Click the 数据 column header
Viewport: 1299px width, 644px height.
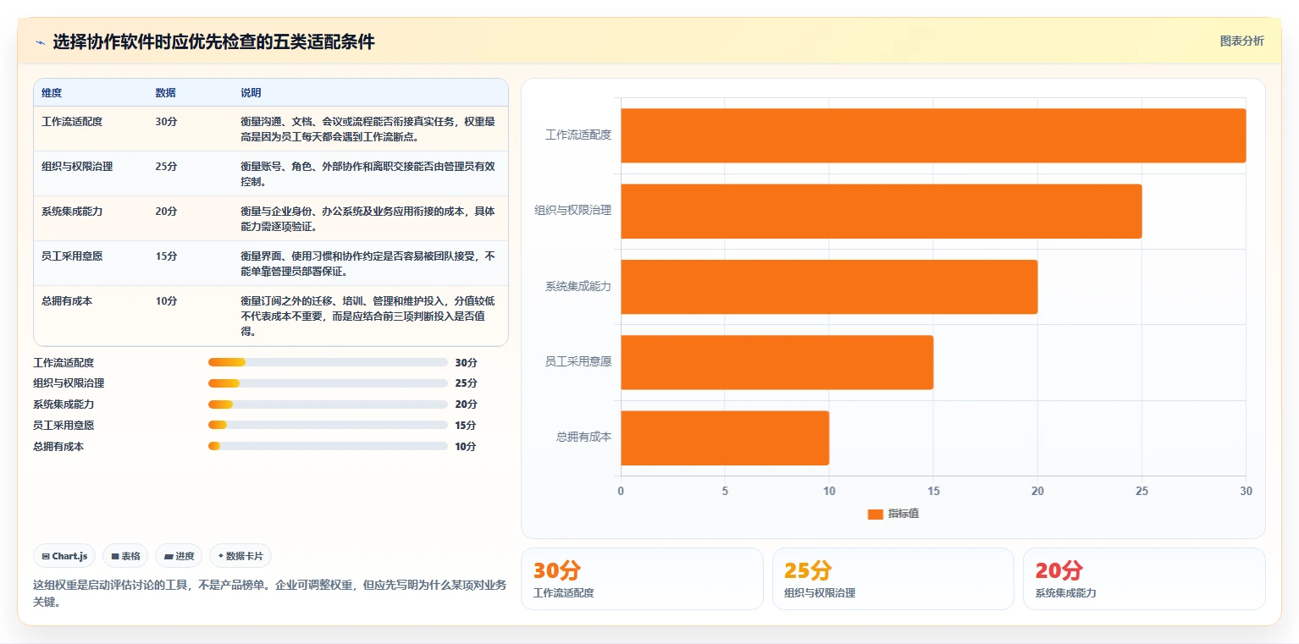166,93
